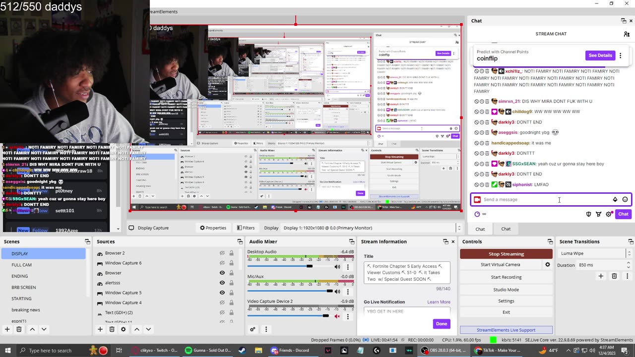Open source properties gear in Sources toolbar
Viewport: 635px width, 357px height.
click(124, 329)
